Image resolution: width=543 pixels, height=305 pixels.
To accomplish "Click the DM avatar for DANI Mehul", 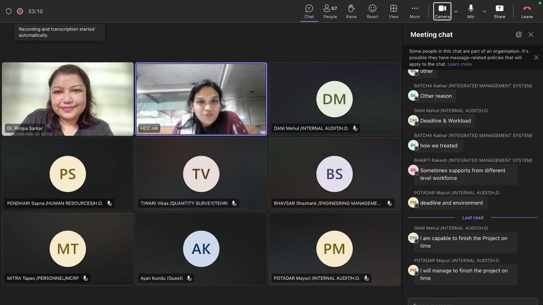I will point(334,99).
